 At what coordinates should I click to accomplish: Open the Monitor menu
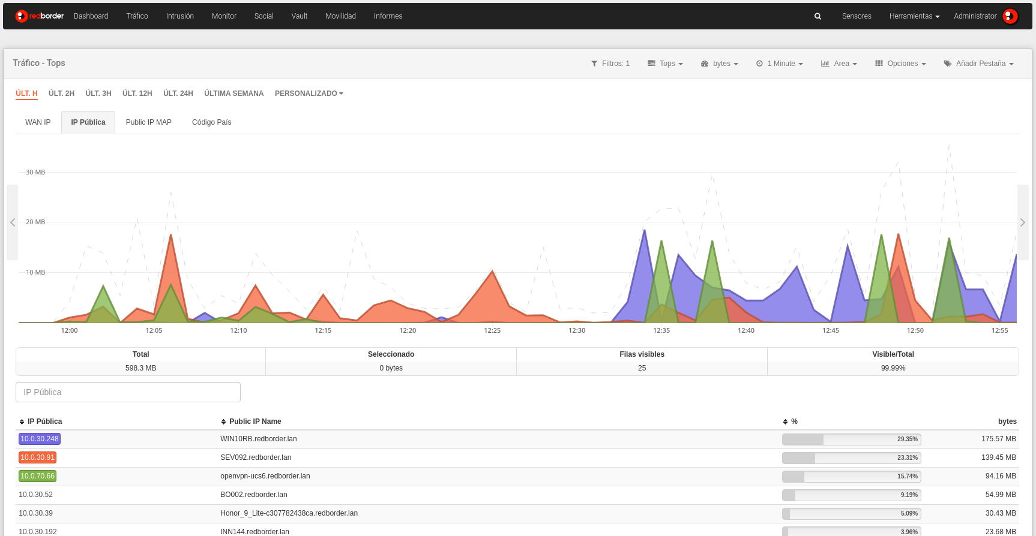click(x=224, y=16)
